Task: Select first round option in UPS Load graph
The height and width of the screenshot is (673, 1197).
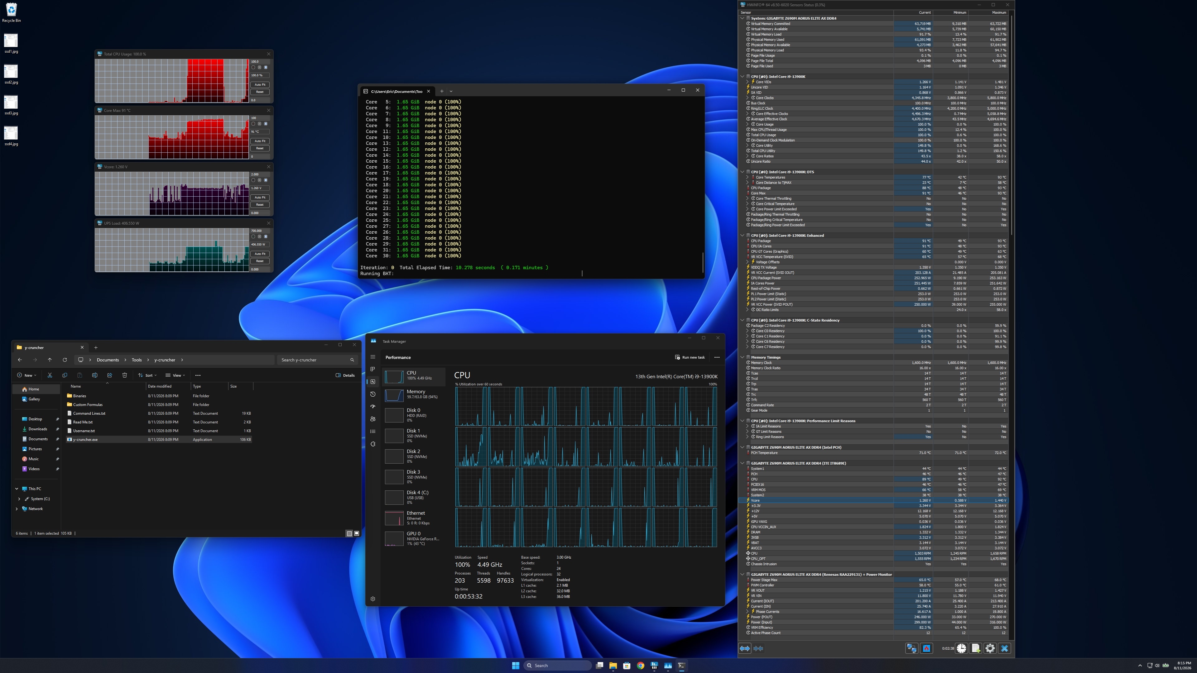Action: click(x=253, y=236)
